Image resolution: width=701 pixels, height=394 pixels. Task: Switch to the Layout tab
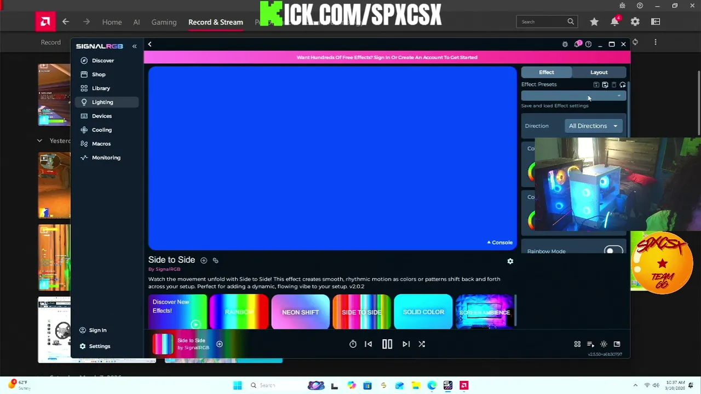(599, 72)
